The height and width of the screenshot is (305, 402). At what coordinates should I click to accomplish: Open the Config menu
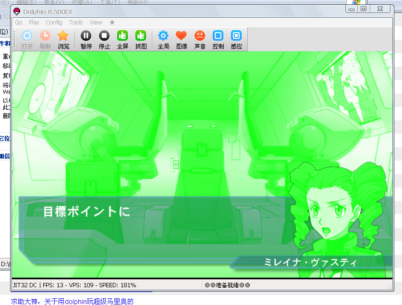[54, 23]
